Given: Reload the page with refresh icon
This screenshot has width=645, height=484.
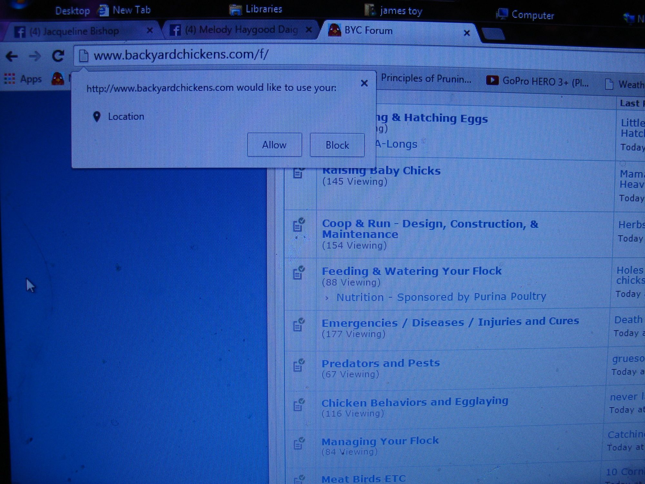Looking at the screenshot, I should 58,56.
